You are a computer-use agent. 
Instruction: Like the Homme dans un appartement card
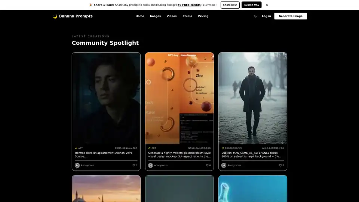coord(134,165)
